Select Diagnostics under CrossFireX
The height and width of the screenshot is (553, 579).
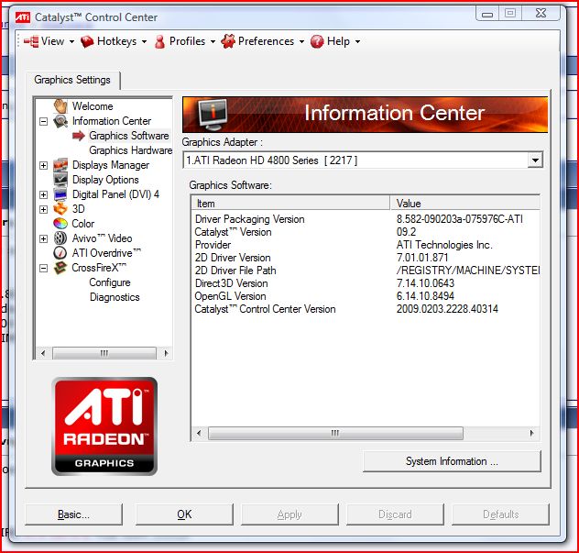point(115,297)
